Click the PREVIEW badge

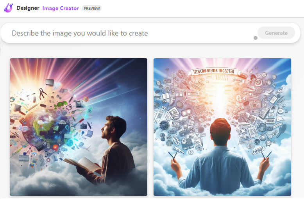tap(92, 8)
